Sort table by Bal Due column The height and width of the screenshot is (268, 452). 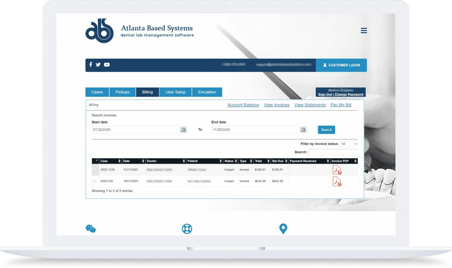pos(280,161)
